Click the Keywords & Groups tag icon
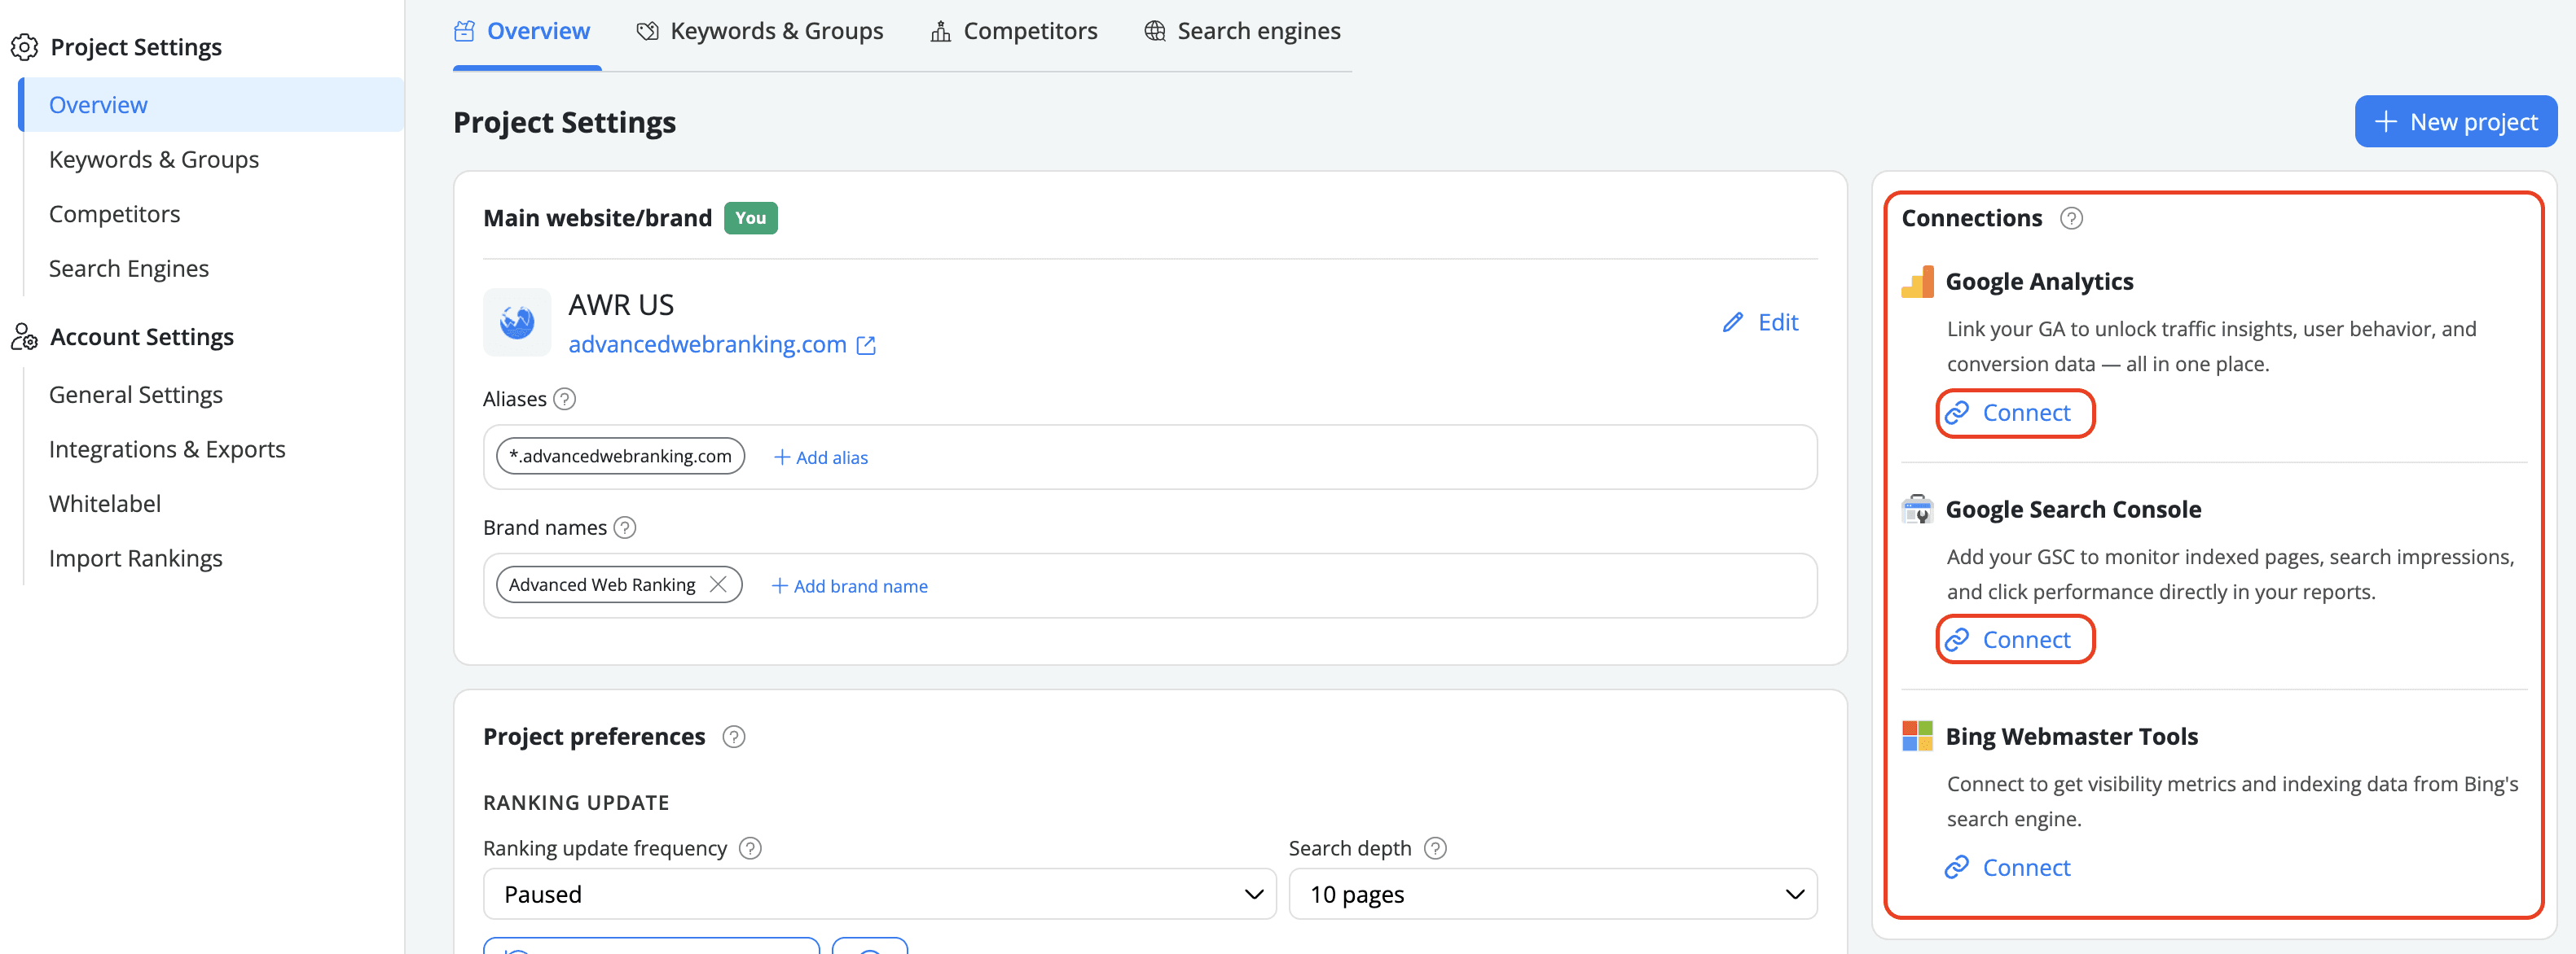 pyautogui.click(x=648, y=32)
